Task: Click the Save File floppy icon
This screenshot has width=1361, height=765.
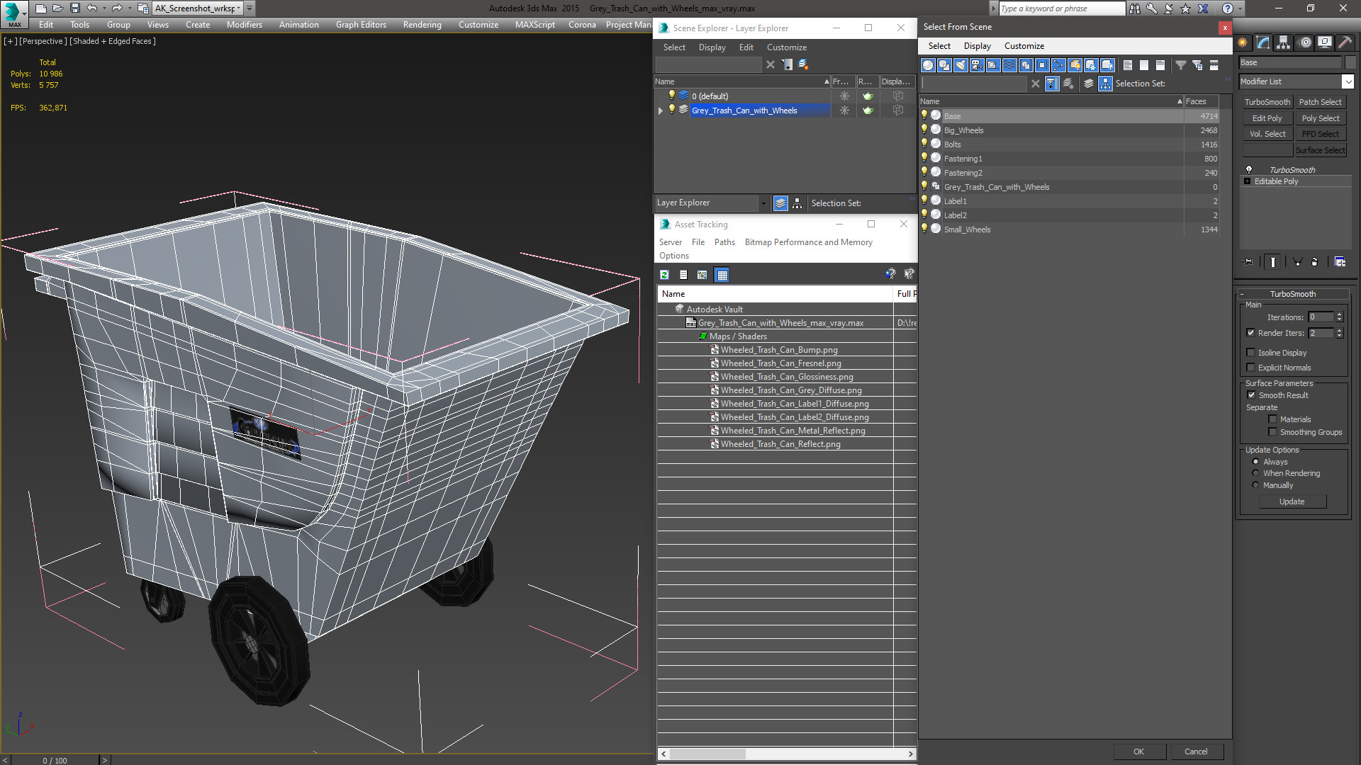Action: click(74, 8)
